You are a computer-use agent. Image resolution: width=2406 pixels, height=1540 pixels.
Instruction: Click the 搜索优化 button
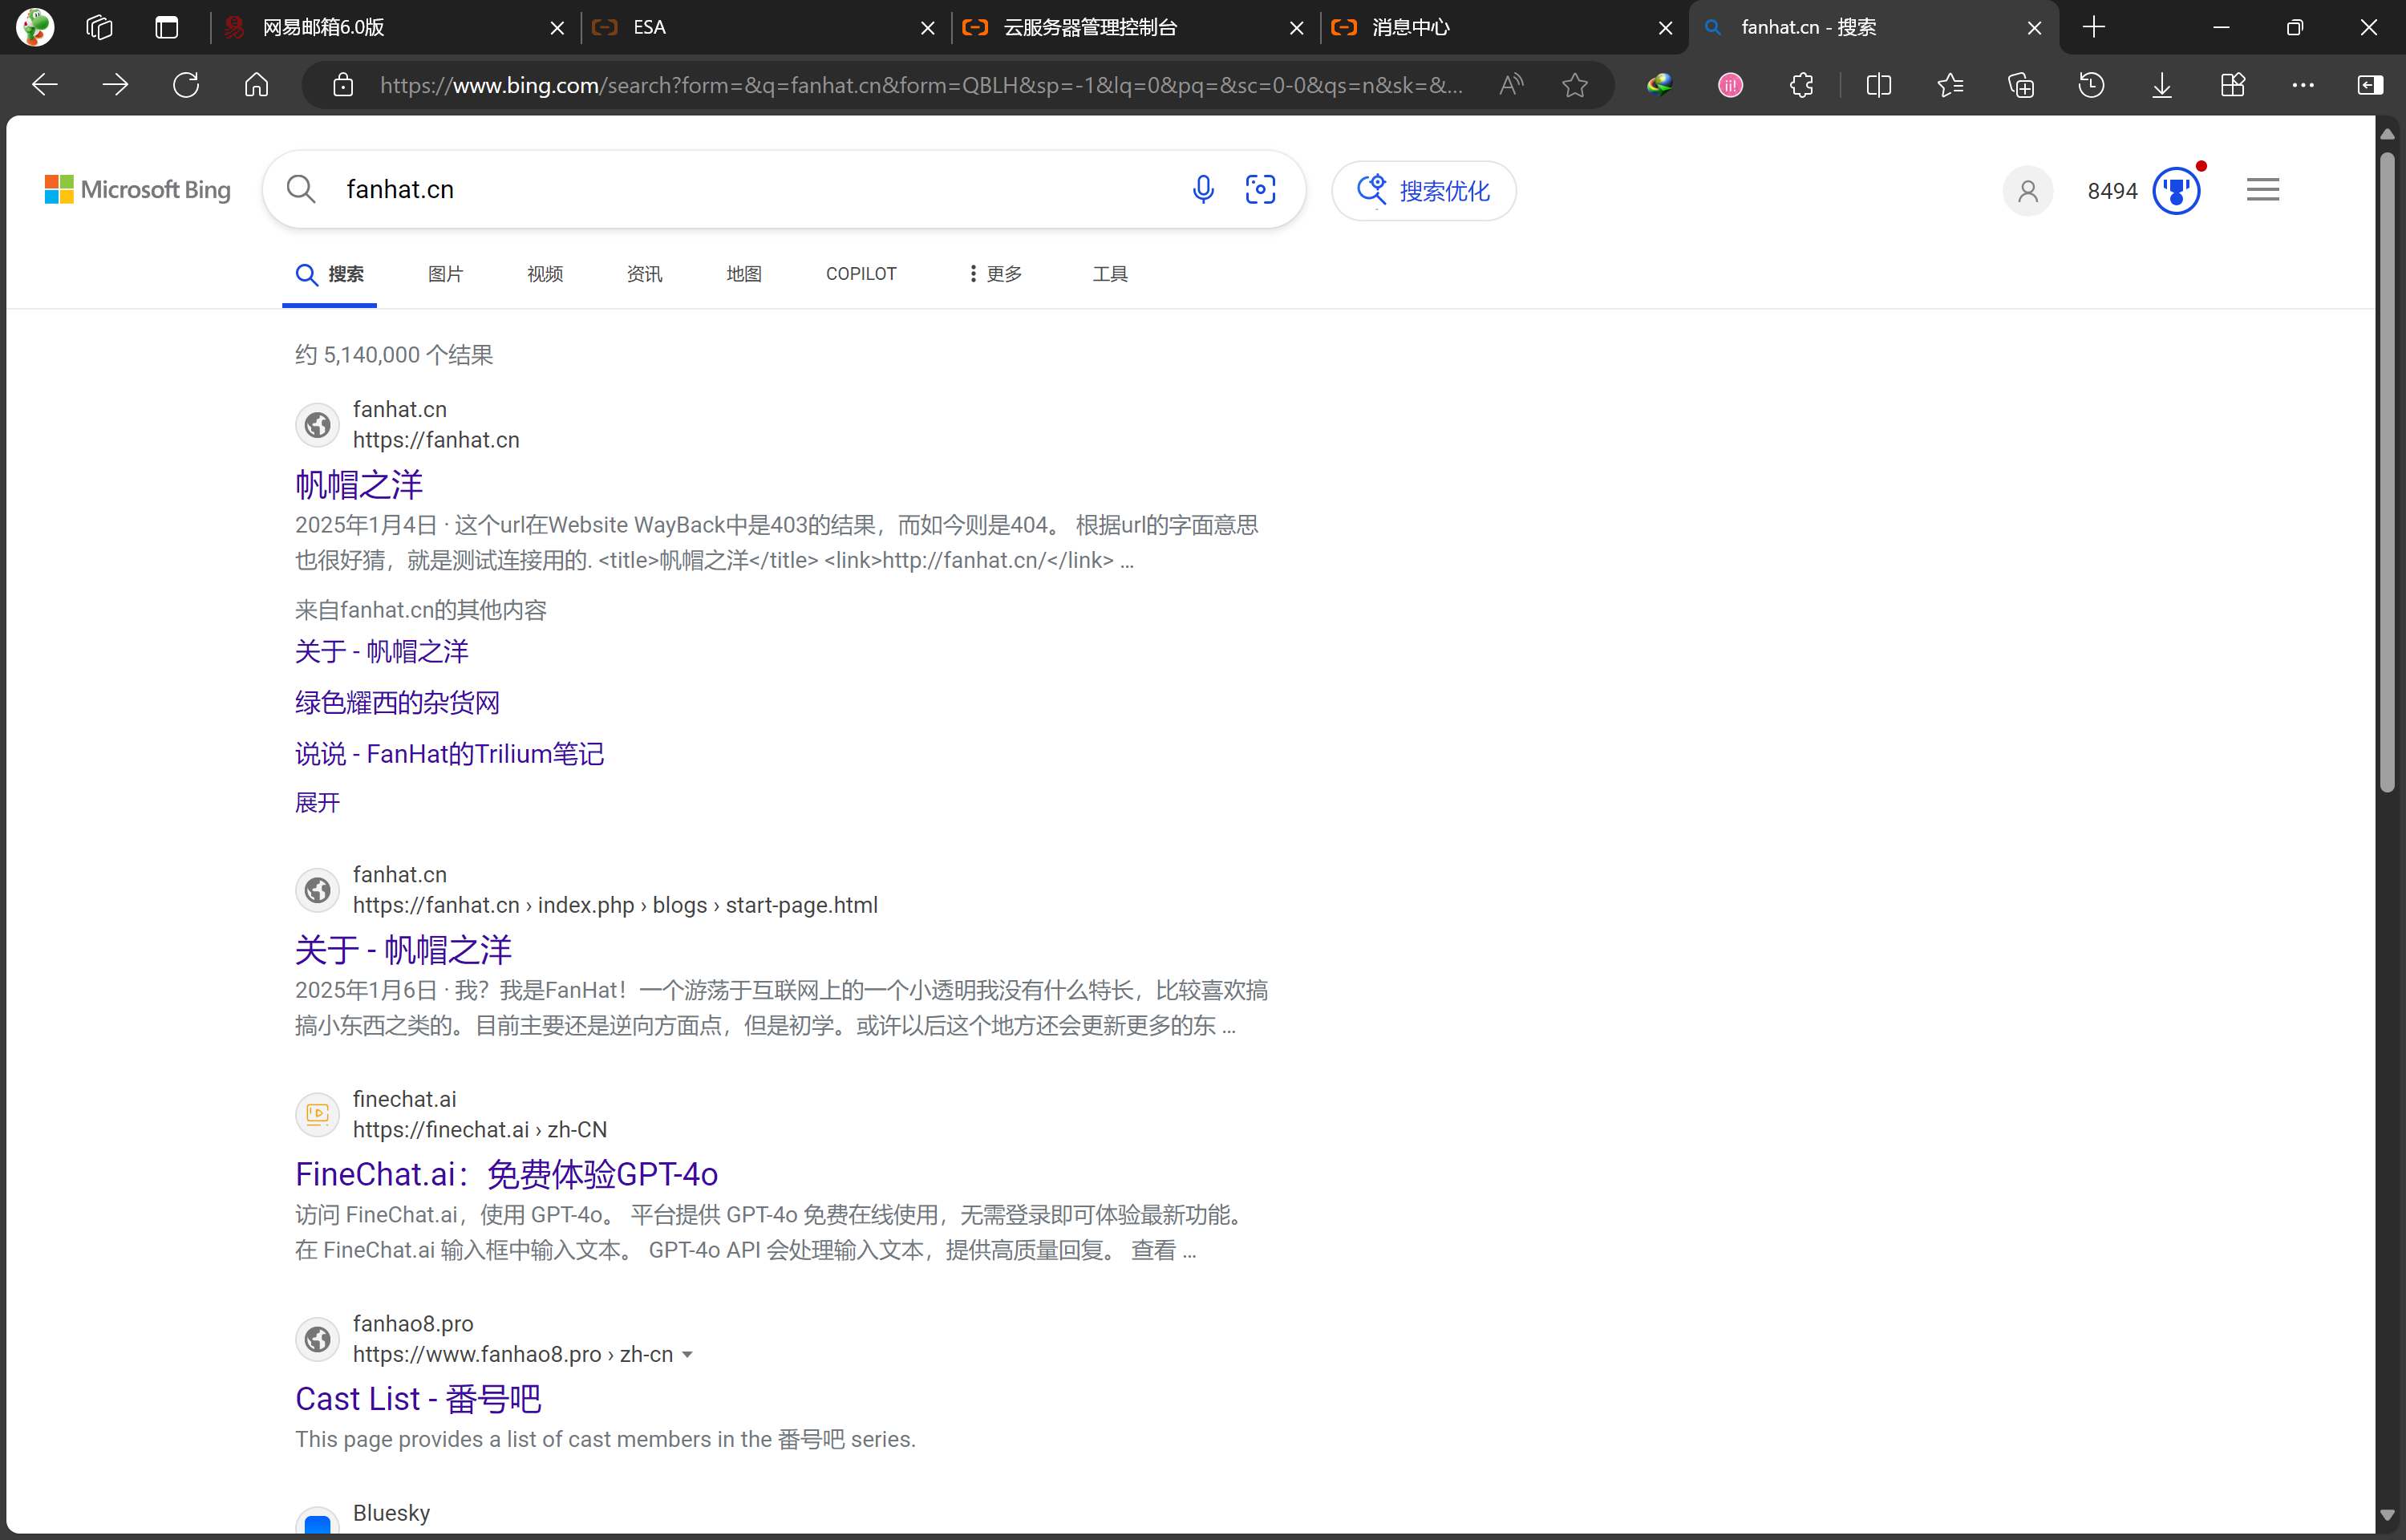pos(1424,190)
